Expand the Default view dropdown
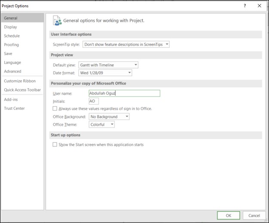This screenshot has width=269, height=223. point(108,65)
